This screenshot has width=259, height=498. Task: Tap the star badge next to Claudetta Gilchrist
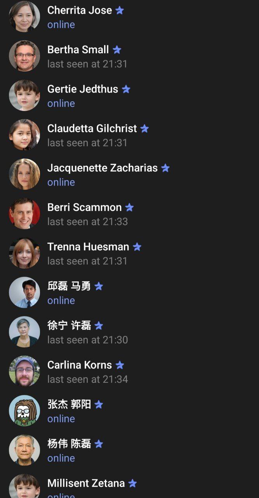click(x=144, y=128)
